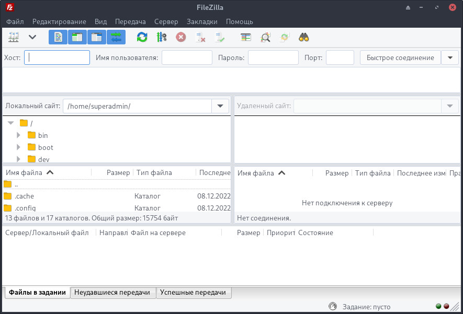
Task: Select the .config folder row
Action: [x=117, y=208]
